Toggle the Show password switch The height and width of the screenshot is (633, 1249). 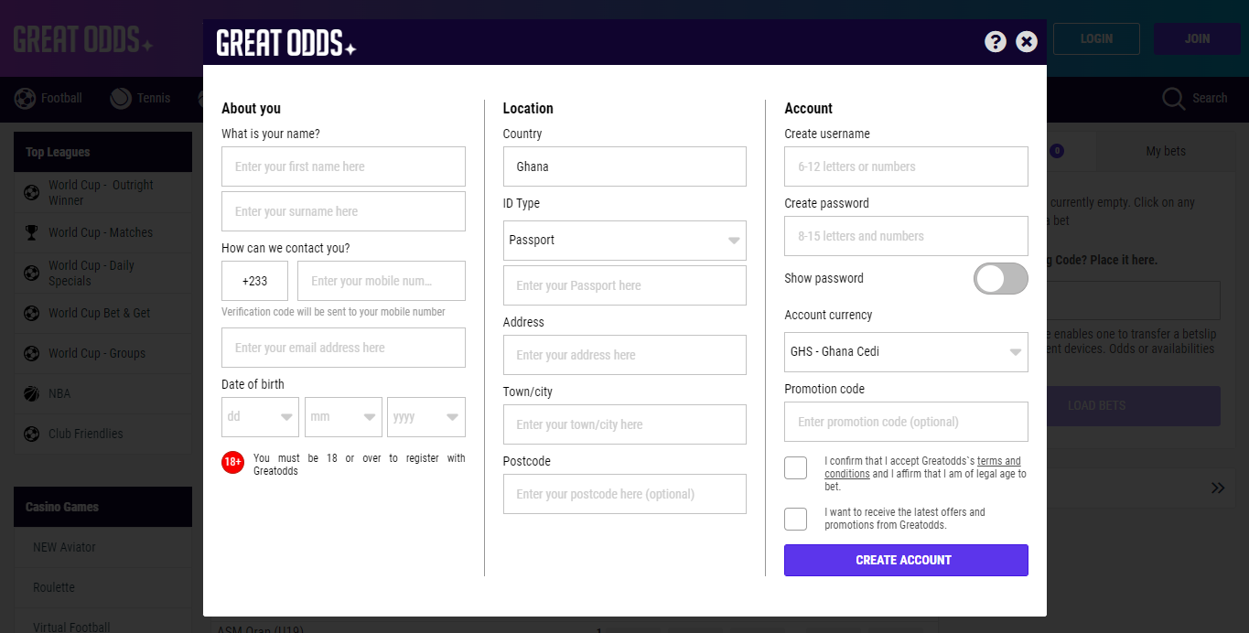[1000, 278]
